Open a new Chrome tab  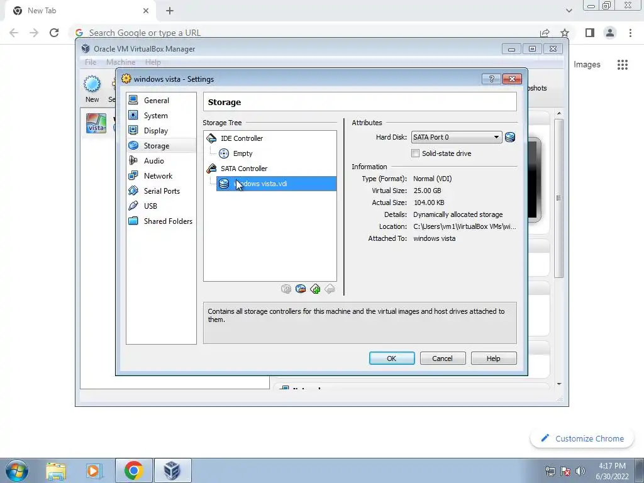170,11
